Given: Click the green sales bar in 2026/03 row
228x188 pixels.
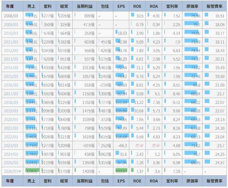Looking at the screenshot, I should point(32,170).
